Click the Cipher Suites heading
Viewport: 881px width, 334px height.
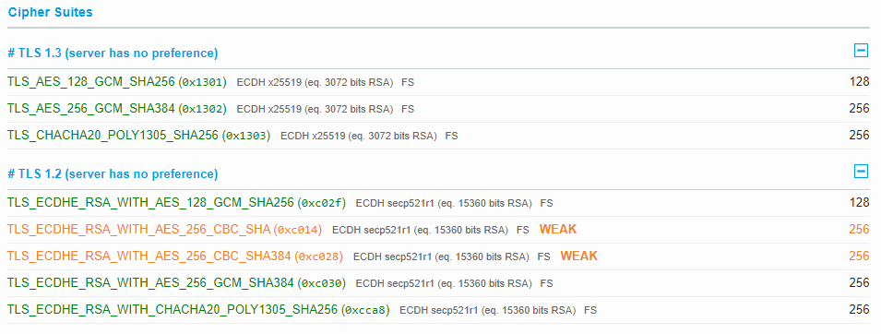(51, 12)
